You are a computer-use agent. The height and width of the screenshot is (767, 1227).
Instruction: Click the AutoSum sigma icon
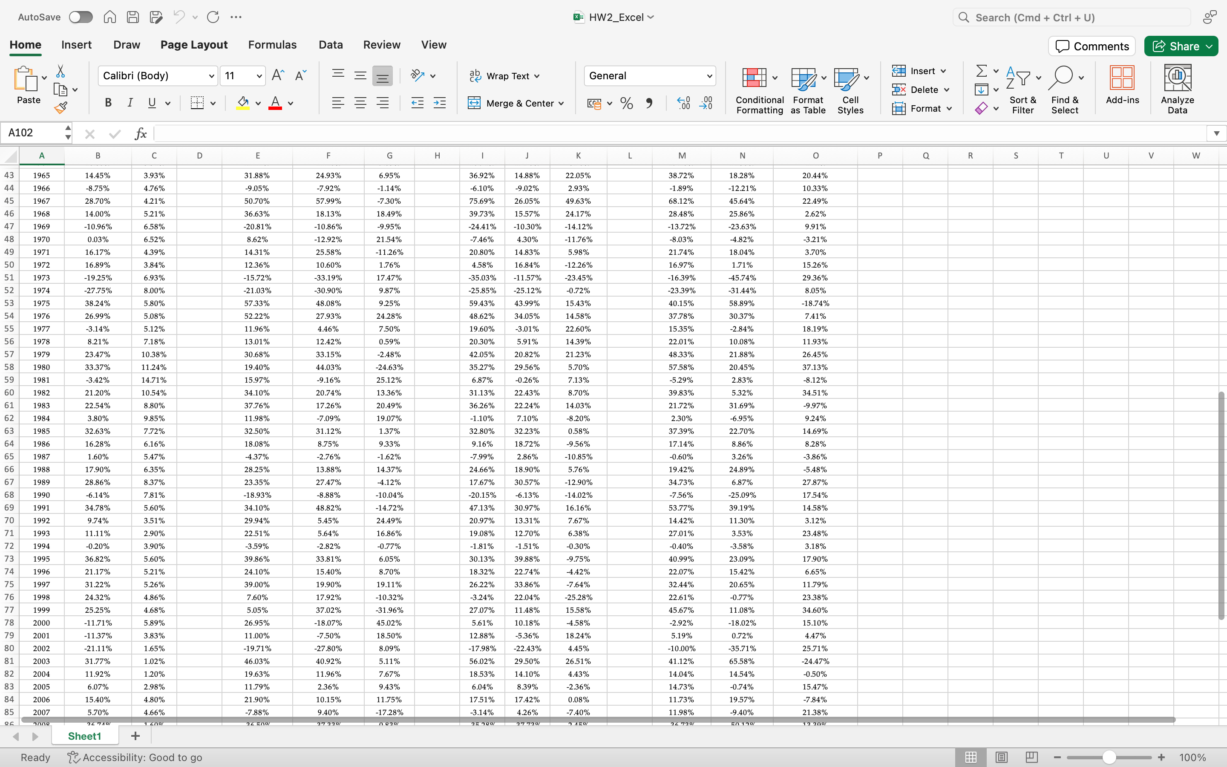click(982, 71)
